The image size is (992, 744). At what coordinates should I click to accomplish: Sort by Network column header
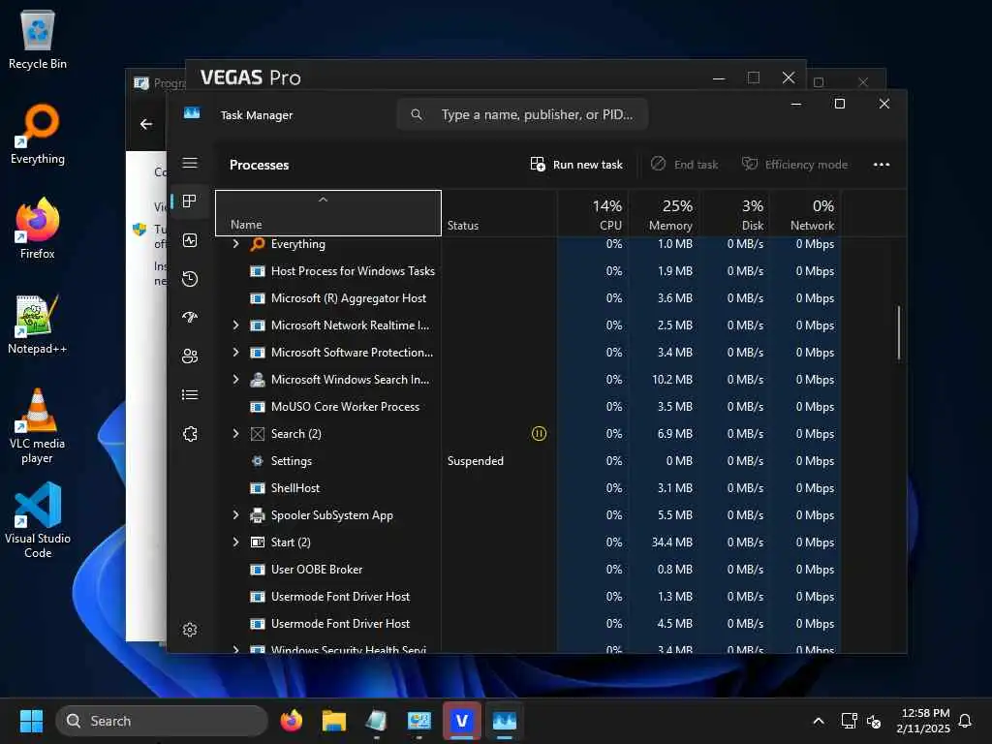(805, 213)
